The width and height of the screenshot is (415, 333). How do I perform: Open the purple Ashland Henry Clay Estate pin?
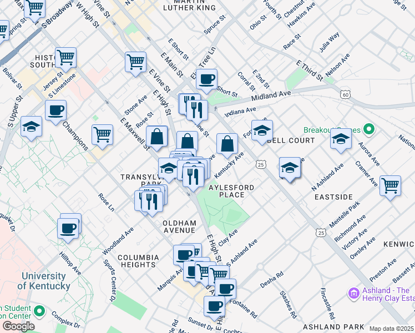(353, 292)
